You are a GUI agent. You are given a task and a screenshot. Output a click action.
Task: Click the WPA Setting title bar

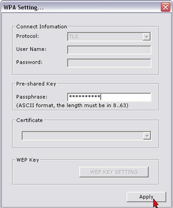pos(81,7)
